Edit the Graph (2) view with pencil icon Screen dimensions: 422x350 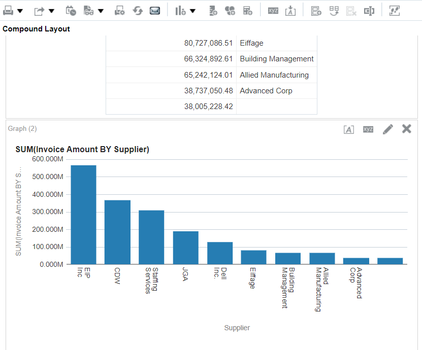(388, 129)
